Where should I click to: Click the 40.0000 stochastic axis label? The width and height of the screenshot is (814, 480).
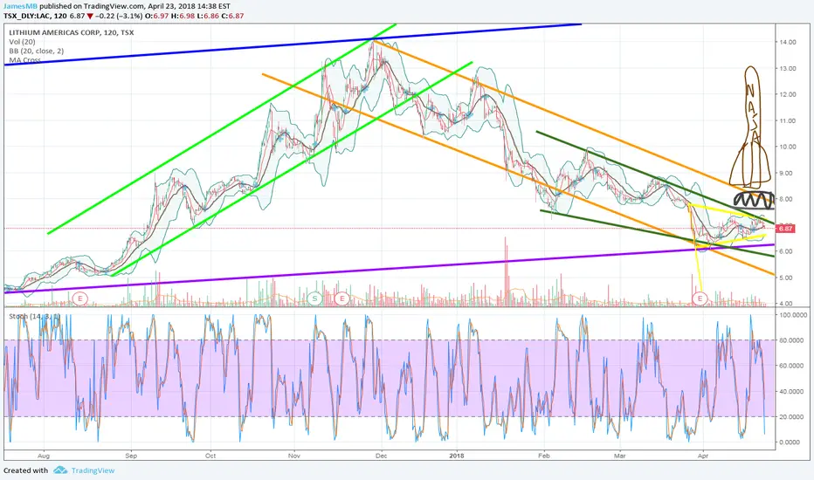[x=790, y=392]
